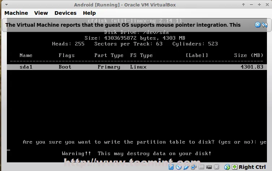Viewport: 272px width, 171px height.
Task: Click the Cylinders: 523 text
Action: tap(195, 44)
